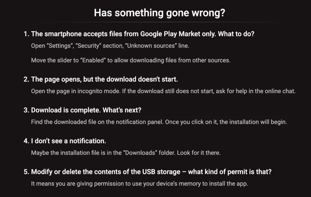Click the answer about giving device memory permission
Viewport: 311px width, 197px height.
140,184
